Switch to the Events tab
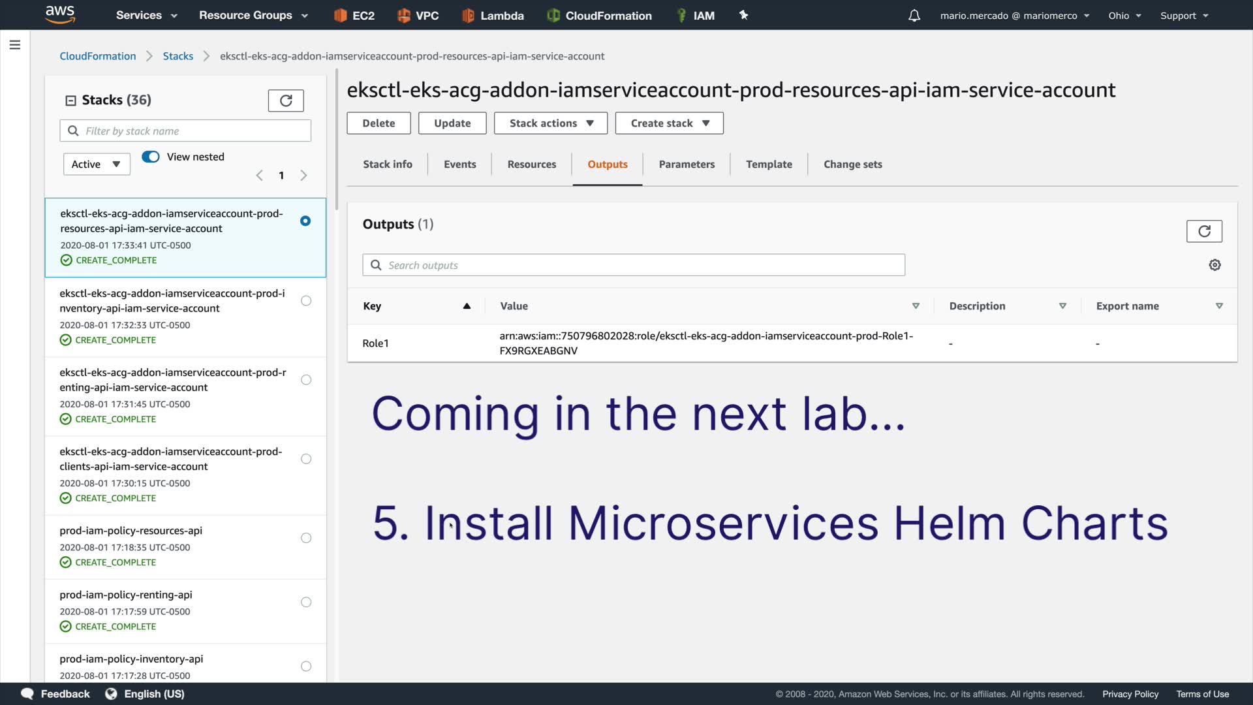The width and height of the screenshot is (1253, 705). pos(459,164)
